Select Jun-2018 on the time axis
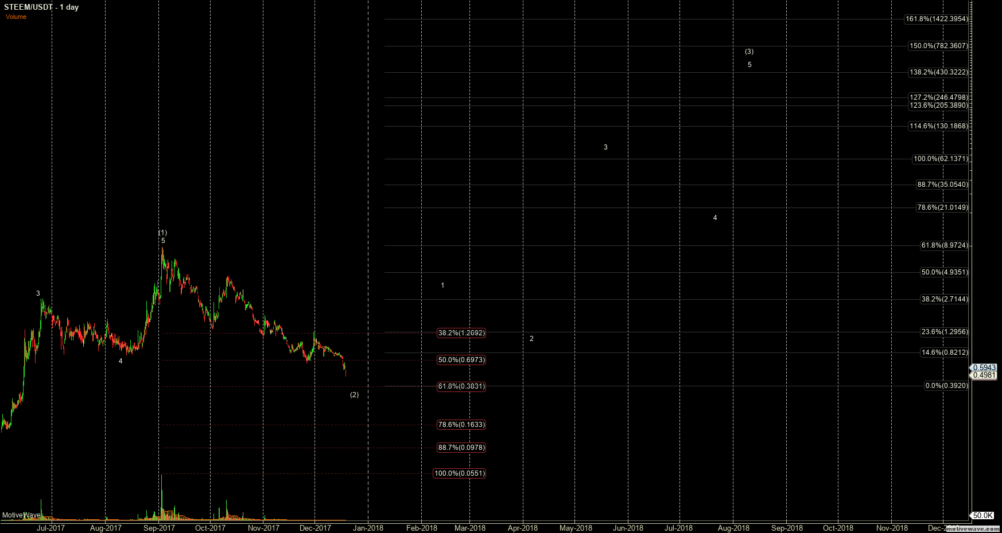 [x=628, y=528]
